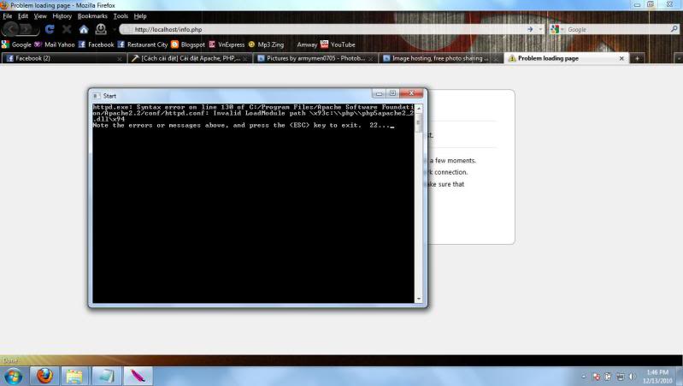Click the search magnifier icon
The width and height of the screenshot is (683, 386).
[x=674, y=29]
